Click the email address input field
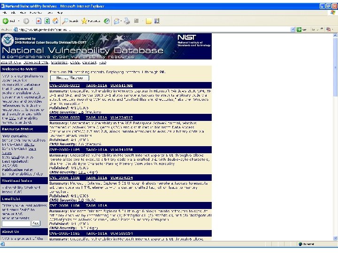 tap(16, 223)
